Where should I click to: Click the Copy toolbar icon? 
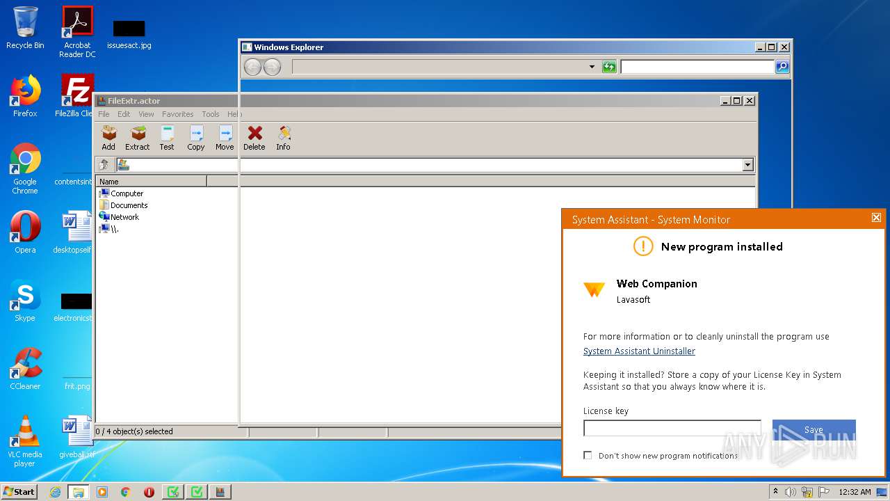[x=196, y=137]
